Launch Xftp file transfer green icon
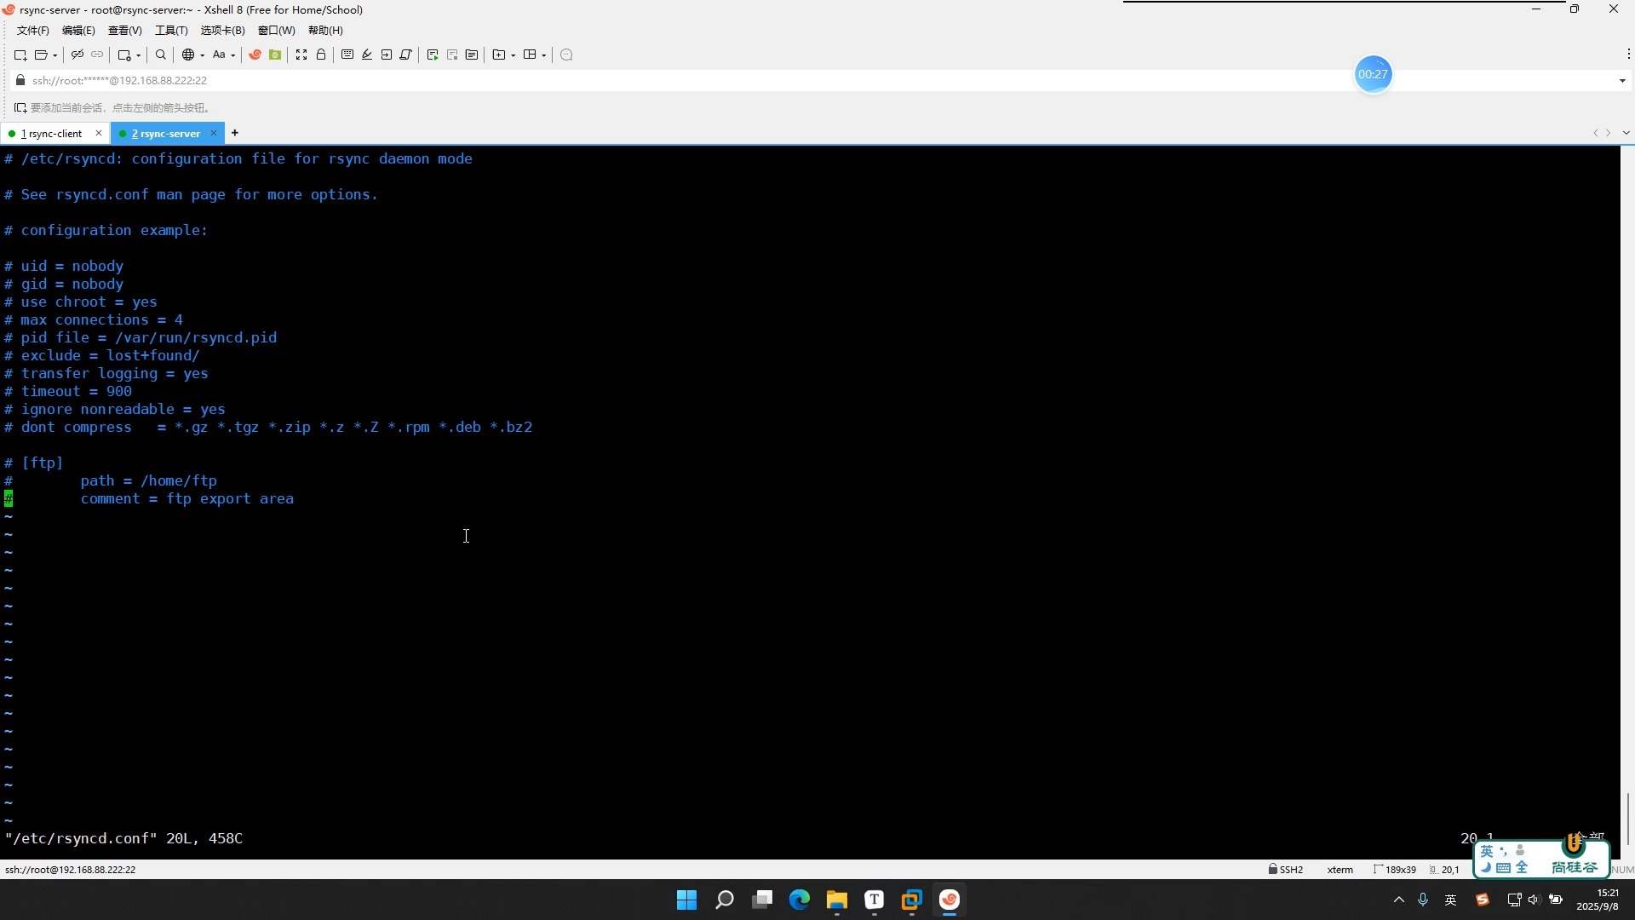The width and height of the screenshot is (1635, 920). click(275, 55)
